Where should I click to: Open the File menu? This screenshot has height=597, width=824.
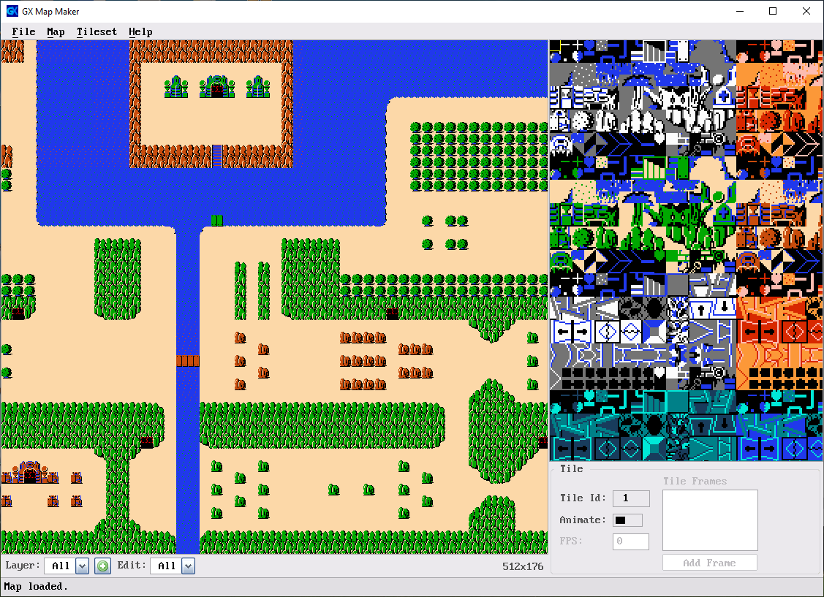pyautogui.click(x=23, y=31)
